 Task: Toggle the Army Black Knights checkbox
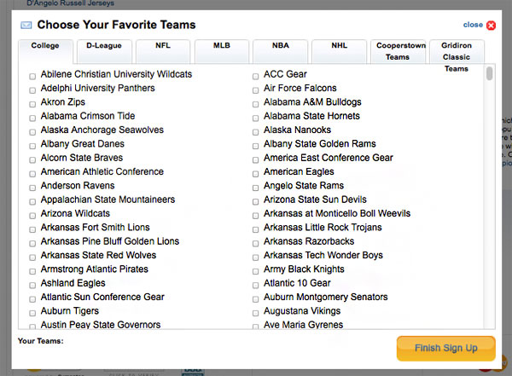click(256, 270)
